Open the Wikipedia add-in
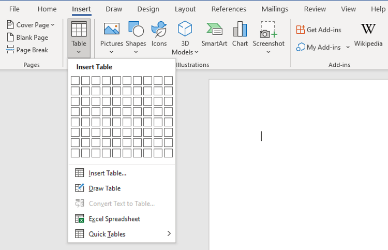The height and width of the screenshot is (250, 388). click(368, 34)
